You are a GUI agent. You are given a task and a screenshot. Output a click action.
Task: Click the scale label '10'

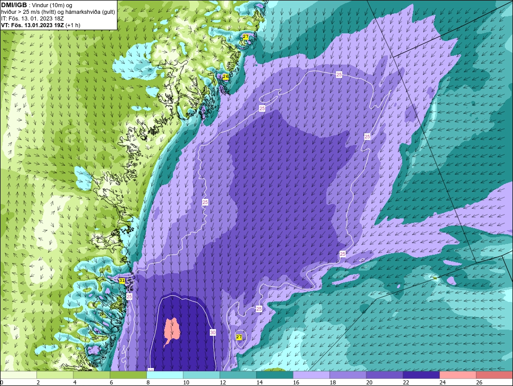coord(186,383)
